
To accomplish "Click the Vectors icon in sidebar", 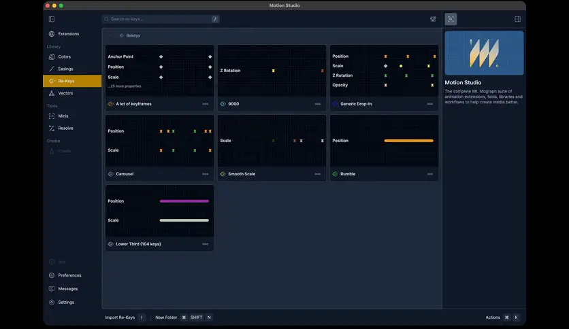I will [x=52, y=93].
